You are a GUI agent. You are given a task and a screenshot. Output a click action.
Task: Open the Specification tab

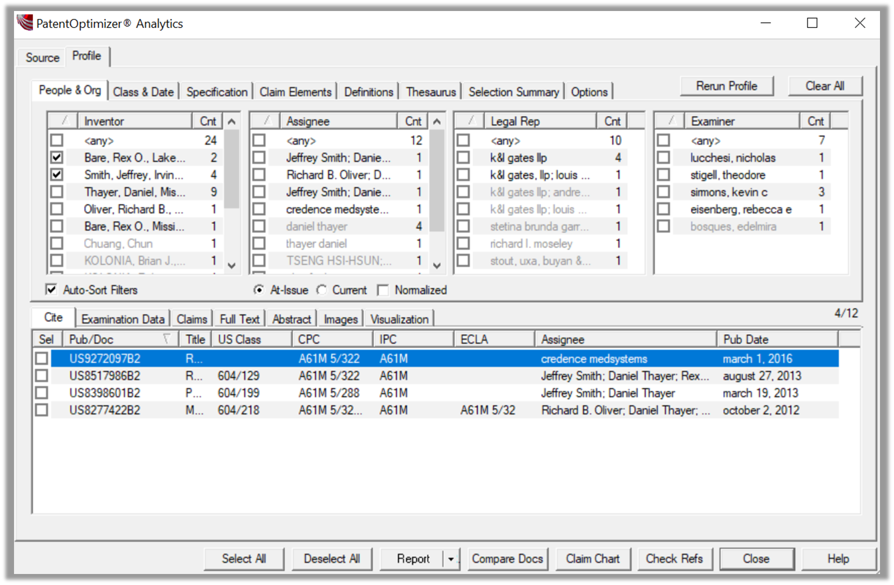click(x=217, y=92)
